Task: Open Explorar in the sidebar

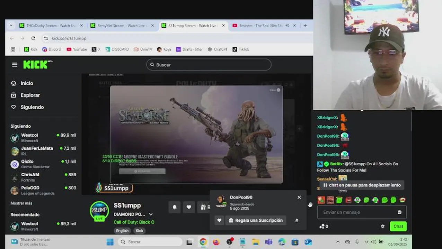Action: click(x=25, y=95)
